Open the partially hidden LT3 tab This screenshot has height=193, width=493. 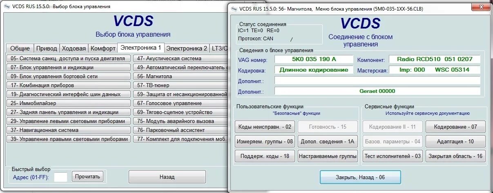click(219, 48)
